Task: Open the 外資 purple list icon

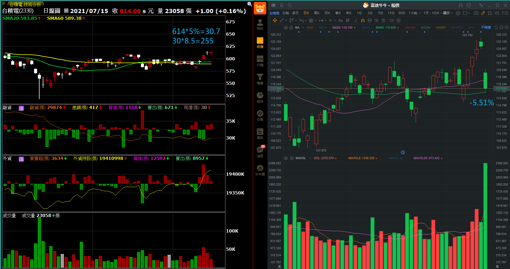Action: click(21, 159)
